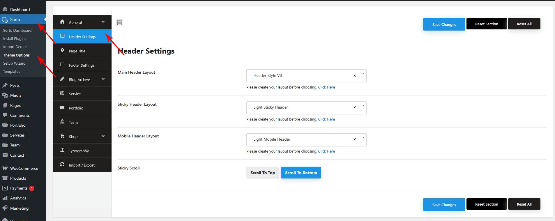The width and height of the screenshot is (555, 221).
Task: Click the expand-all options icon
Action: (119, 23)
